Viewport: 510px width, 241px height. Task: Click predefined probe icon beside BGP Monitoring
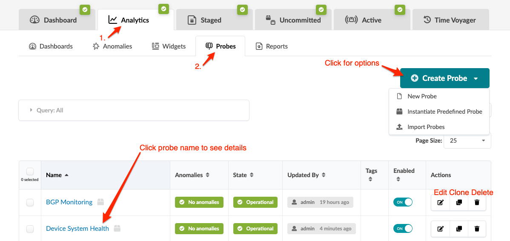click(100, 202)
